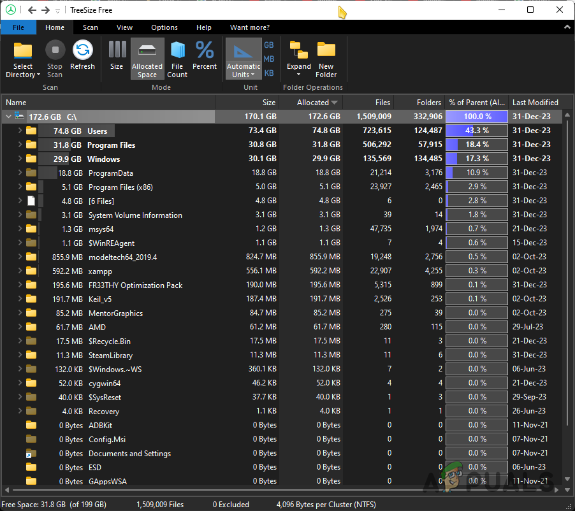575x511 pixels.
Task: Expand the Users folder
Action: pos(20,131)
